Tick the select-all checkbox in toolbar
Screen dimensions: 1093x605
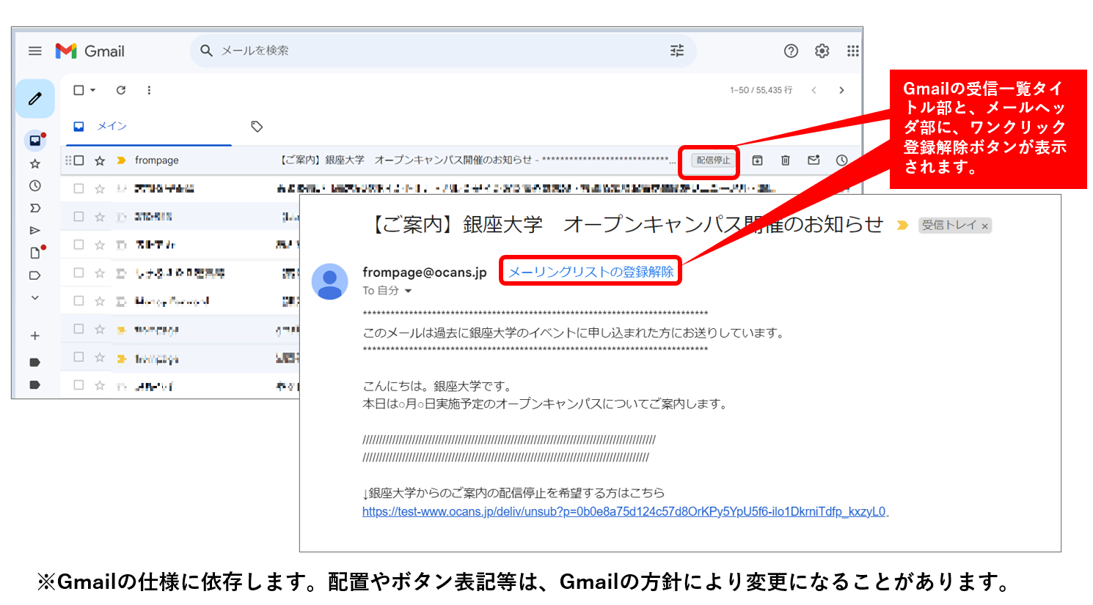(x=78, y=90)
